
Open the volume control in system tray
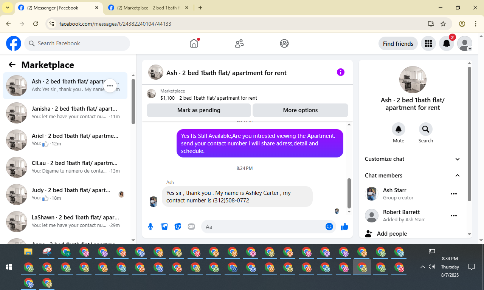432,267
